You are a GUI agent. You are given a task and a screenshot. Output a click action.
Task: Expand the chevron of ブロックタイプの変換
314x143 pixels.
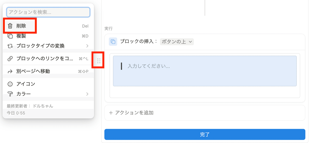click(x=87, y=46)
